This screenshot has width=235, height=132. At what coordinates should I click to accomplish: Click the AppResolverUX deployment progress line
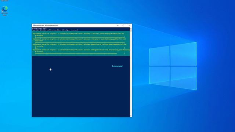click(x=80, y=44)
